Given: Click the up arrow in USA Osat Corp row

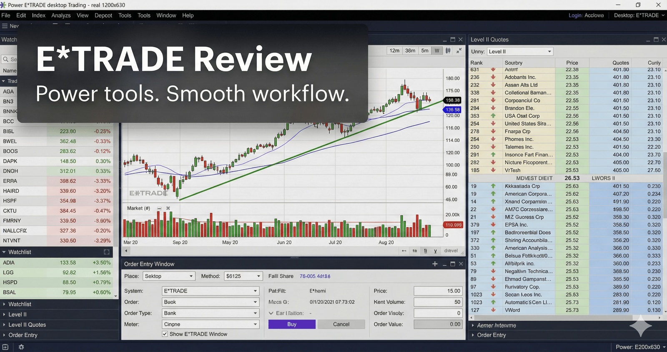Looking at the screenshot, I should click(x=493, y=116).
